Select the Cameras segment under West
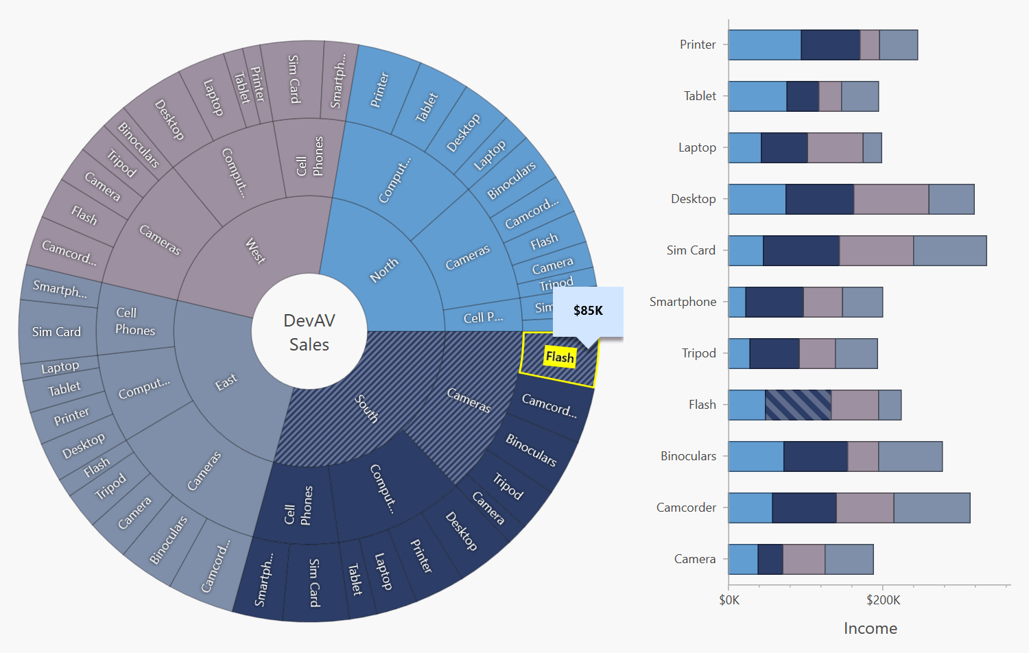This screenshot has height=653, width=1029. tap(159, 240)
